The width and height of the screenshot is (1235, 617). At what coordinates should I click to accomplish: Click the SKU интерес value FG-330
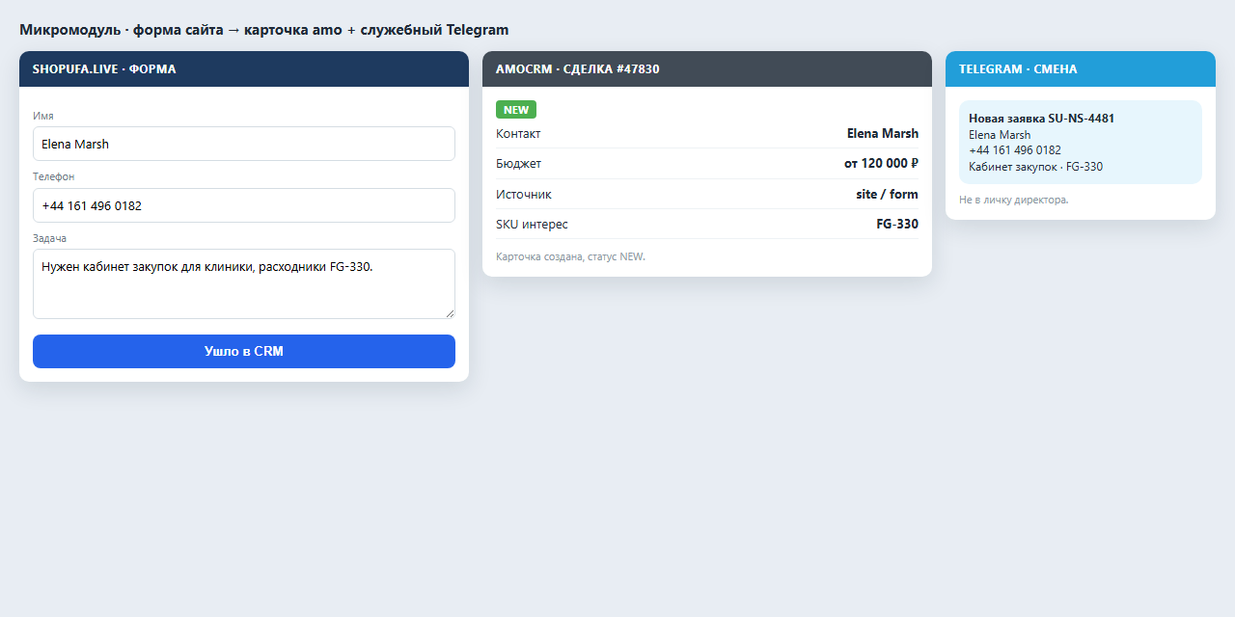(897, 224)
